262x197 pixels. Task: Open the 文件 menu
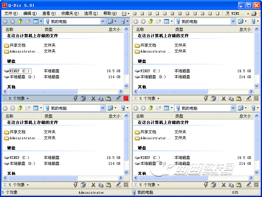10,13
